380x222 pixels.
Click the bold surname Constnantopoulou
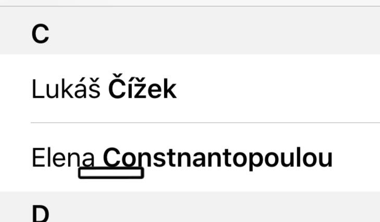[217, 158]
